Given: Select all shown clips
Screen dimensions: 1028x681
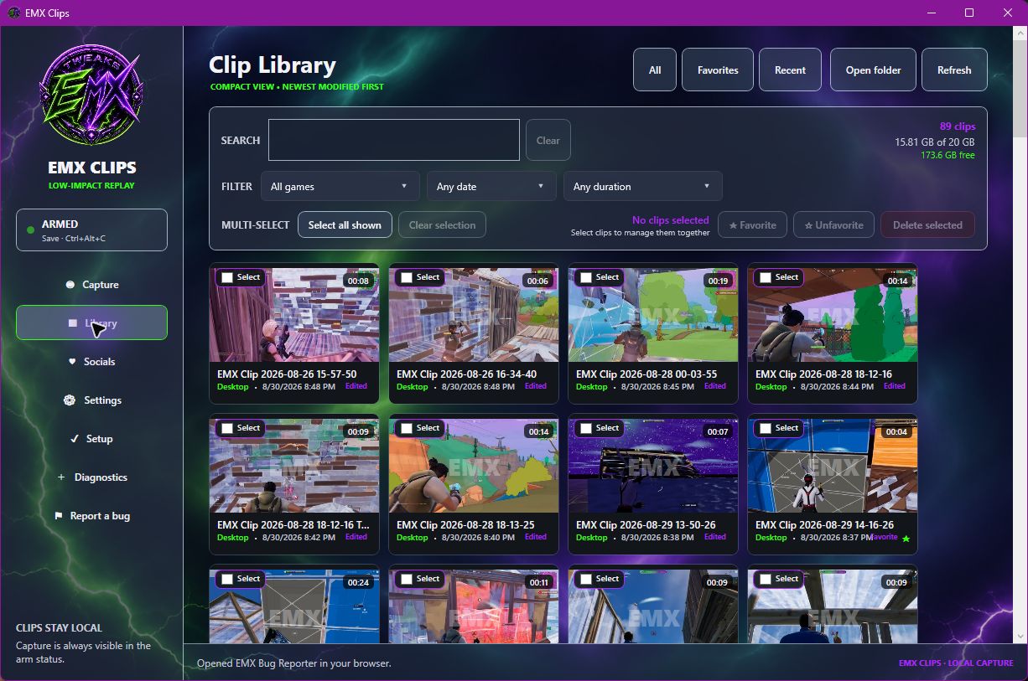Looking at the screenshot, I should tap(345, 224).
